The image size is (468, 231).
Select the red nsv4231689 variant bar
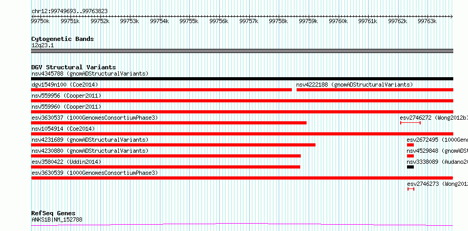174,145
